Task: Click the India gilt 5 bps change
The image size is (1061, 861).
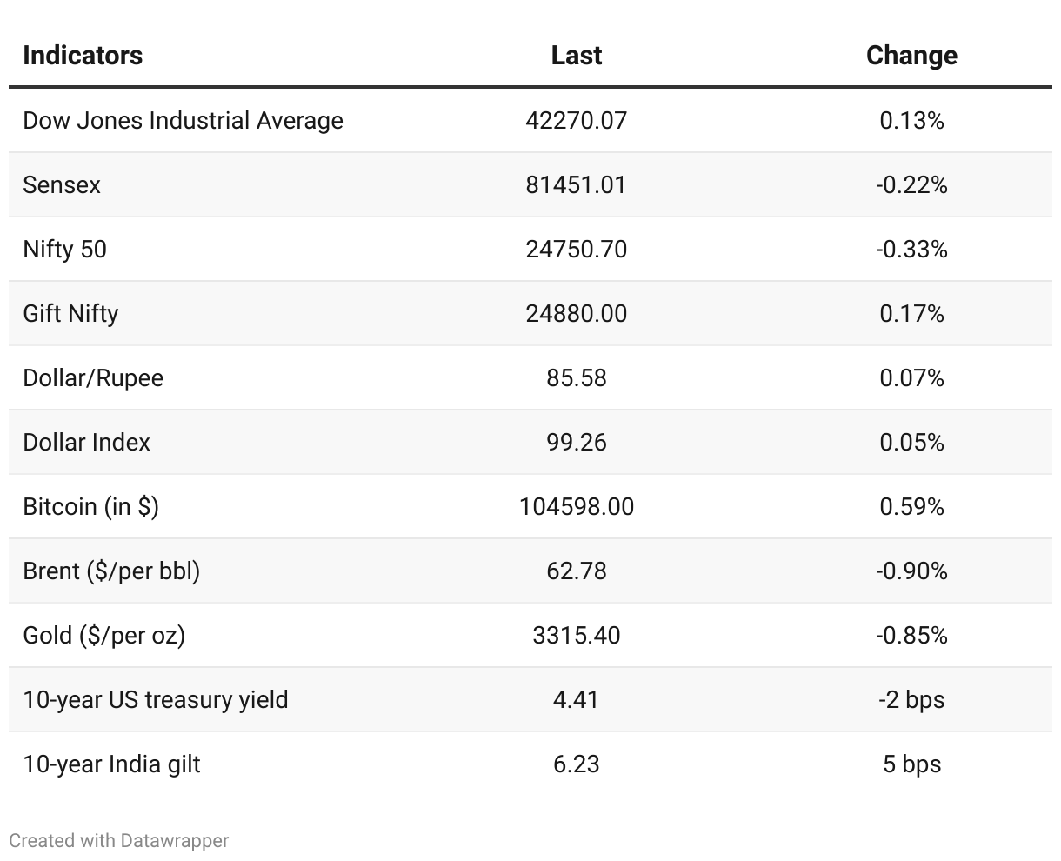Action: coord(911,764)
